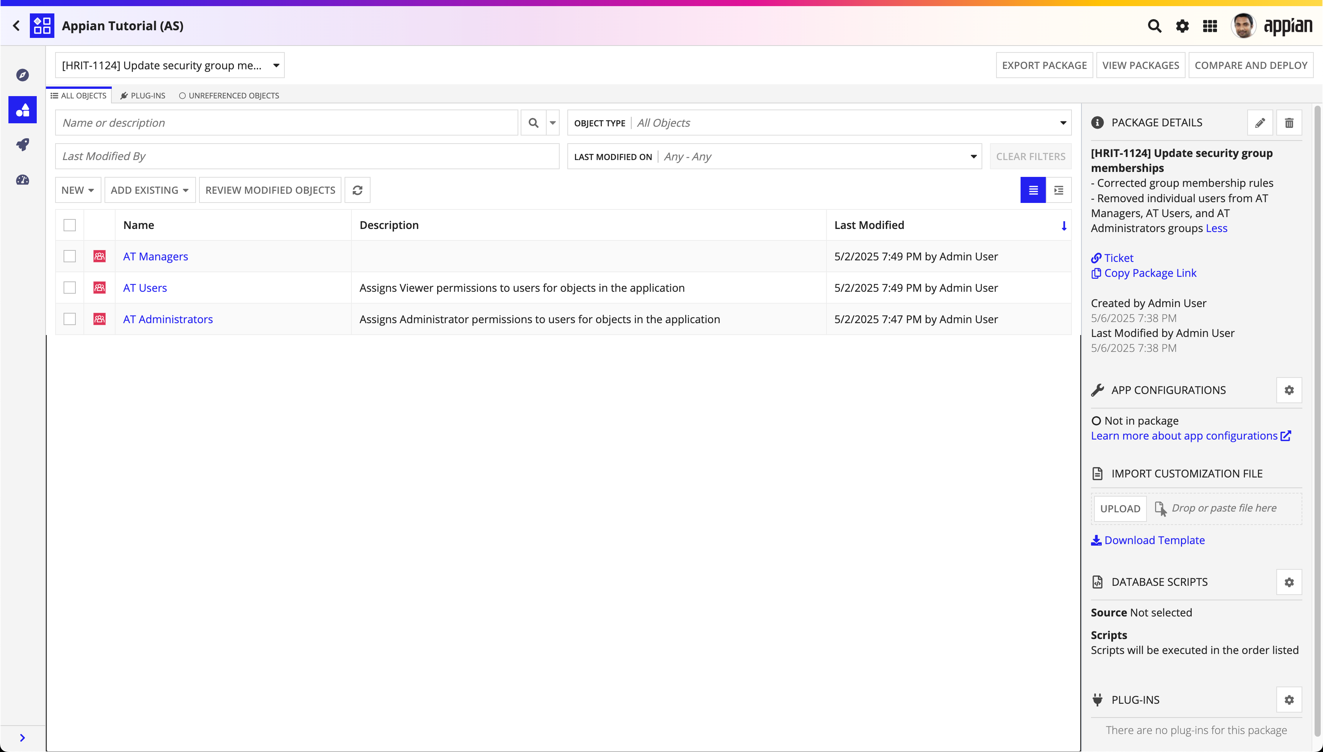The height and width of the screenshot is (752, 1323).
Task: Switch to the flat list view
Action: click(1033, 190)
